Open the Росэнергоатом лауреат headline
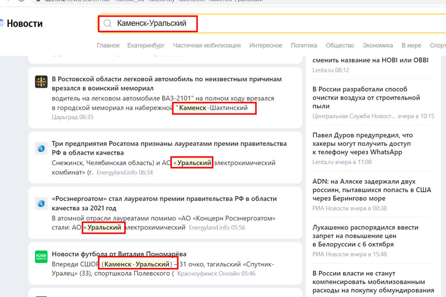446x297 pixels. 164,203
